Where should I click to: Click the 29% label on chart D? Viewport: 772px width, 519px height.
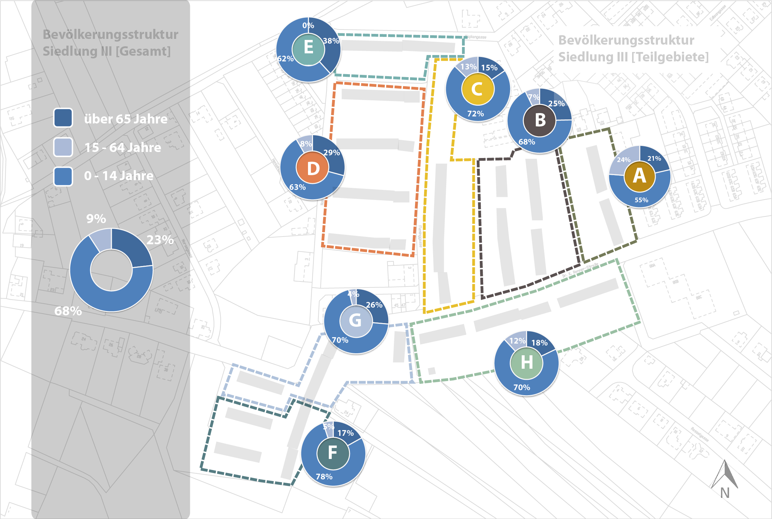332,153
